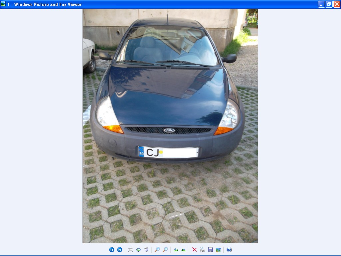
Task: Click the displayed Ford car photo
Action: 170,100
